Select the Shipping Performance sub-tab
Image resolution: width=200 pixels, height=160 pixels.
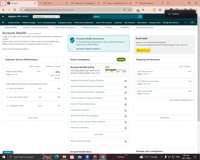91,27
